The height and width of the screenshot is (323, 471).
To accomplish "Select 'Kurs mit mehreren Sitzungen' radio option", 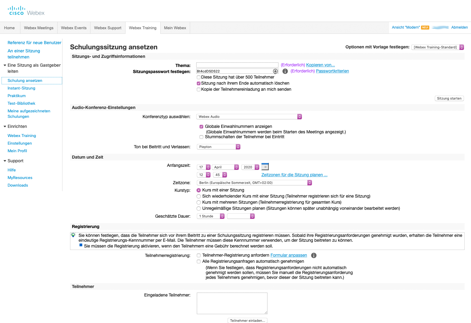I will [x=199, y=202].
